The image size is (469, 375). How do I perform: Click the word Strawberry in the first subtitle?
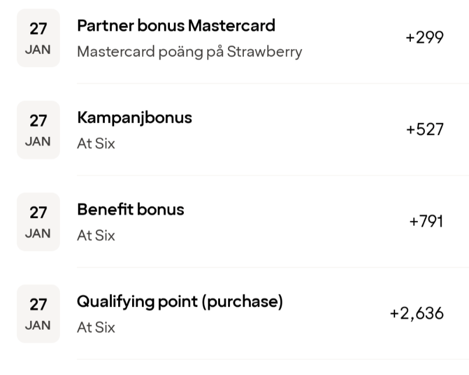point(264,52)
